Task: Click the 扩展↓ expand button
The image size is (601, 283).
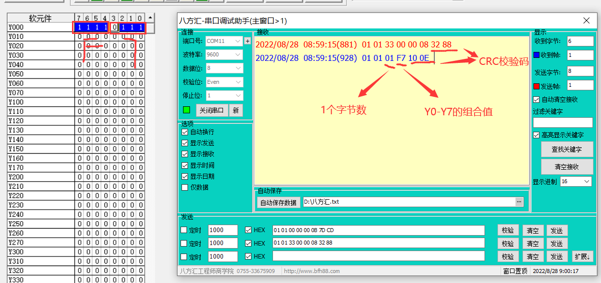Action: (x=582, y=257)
